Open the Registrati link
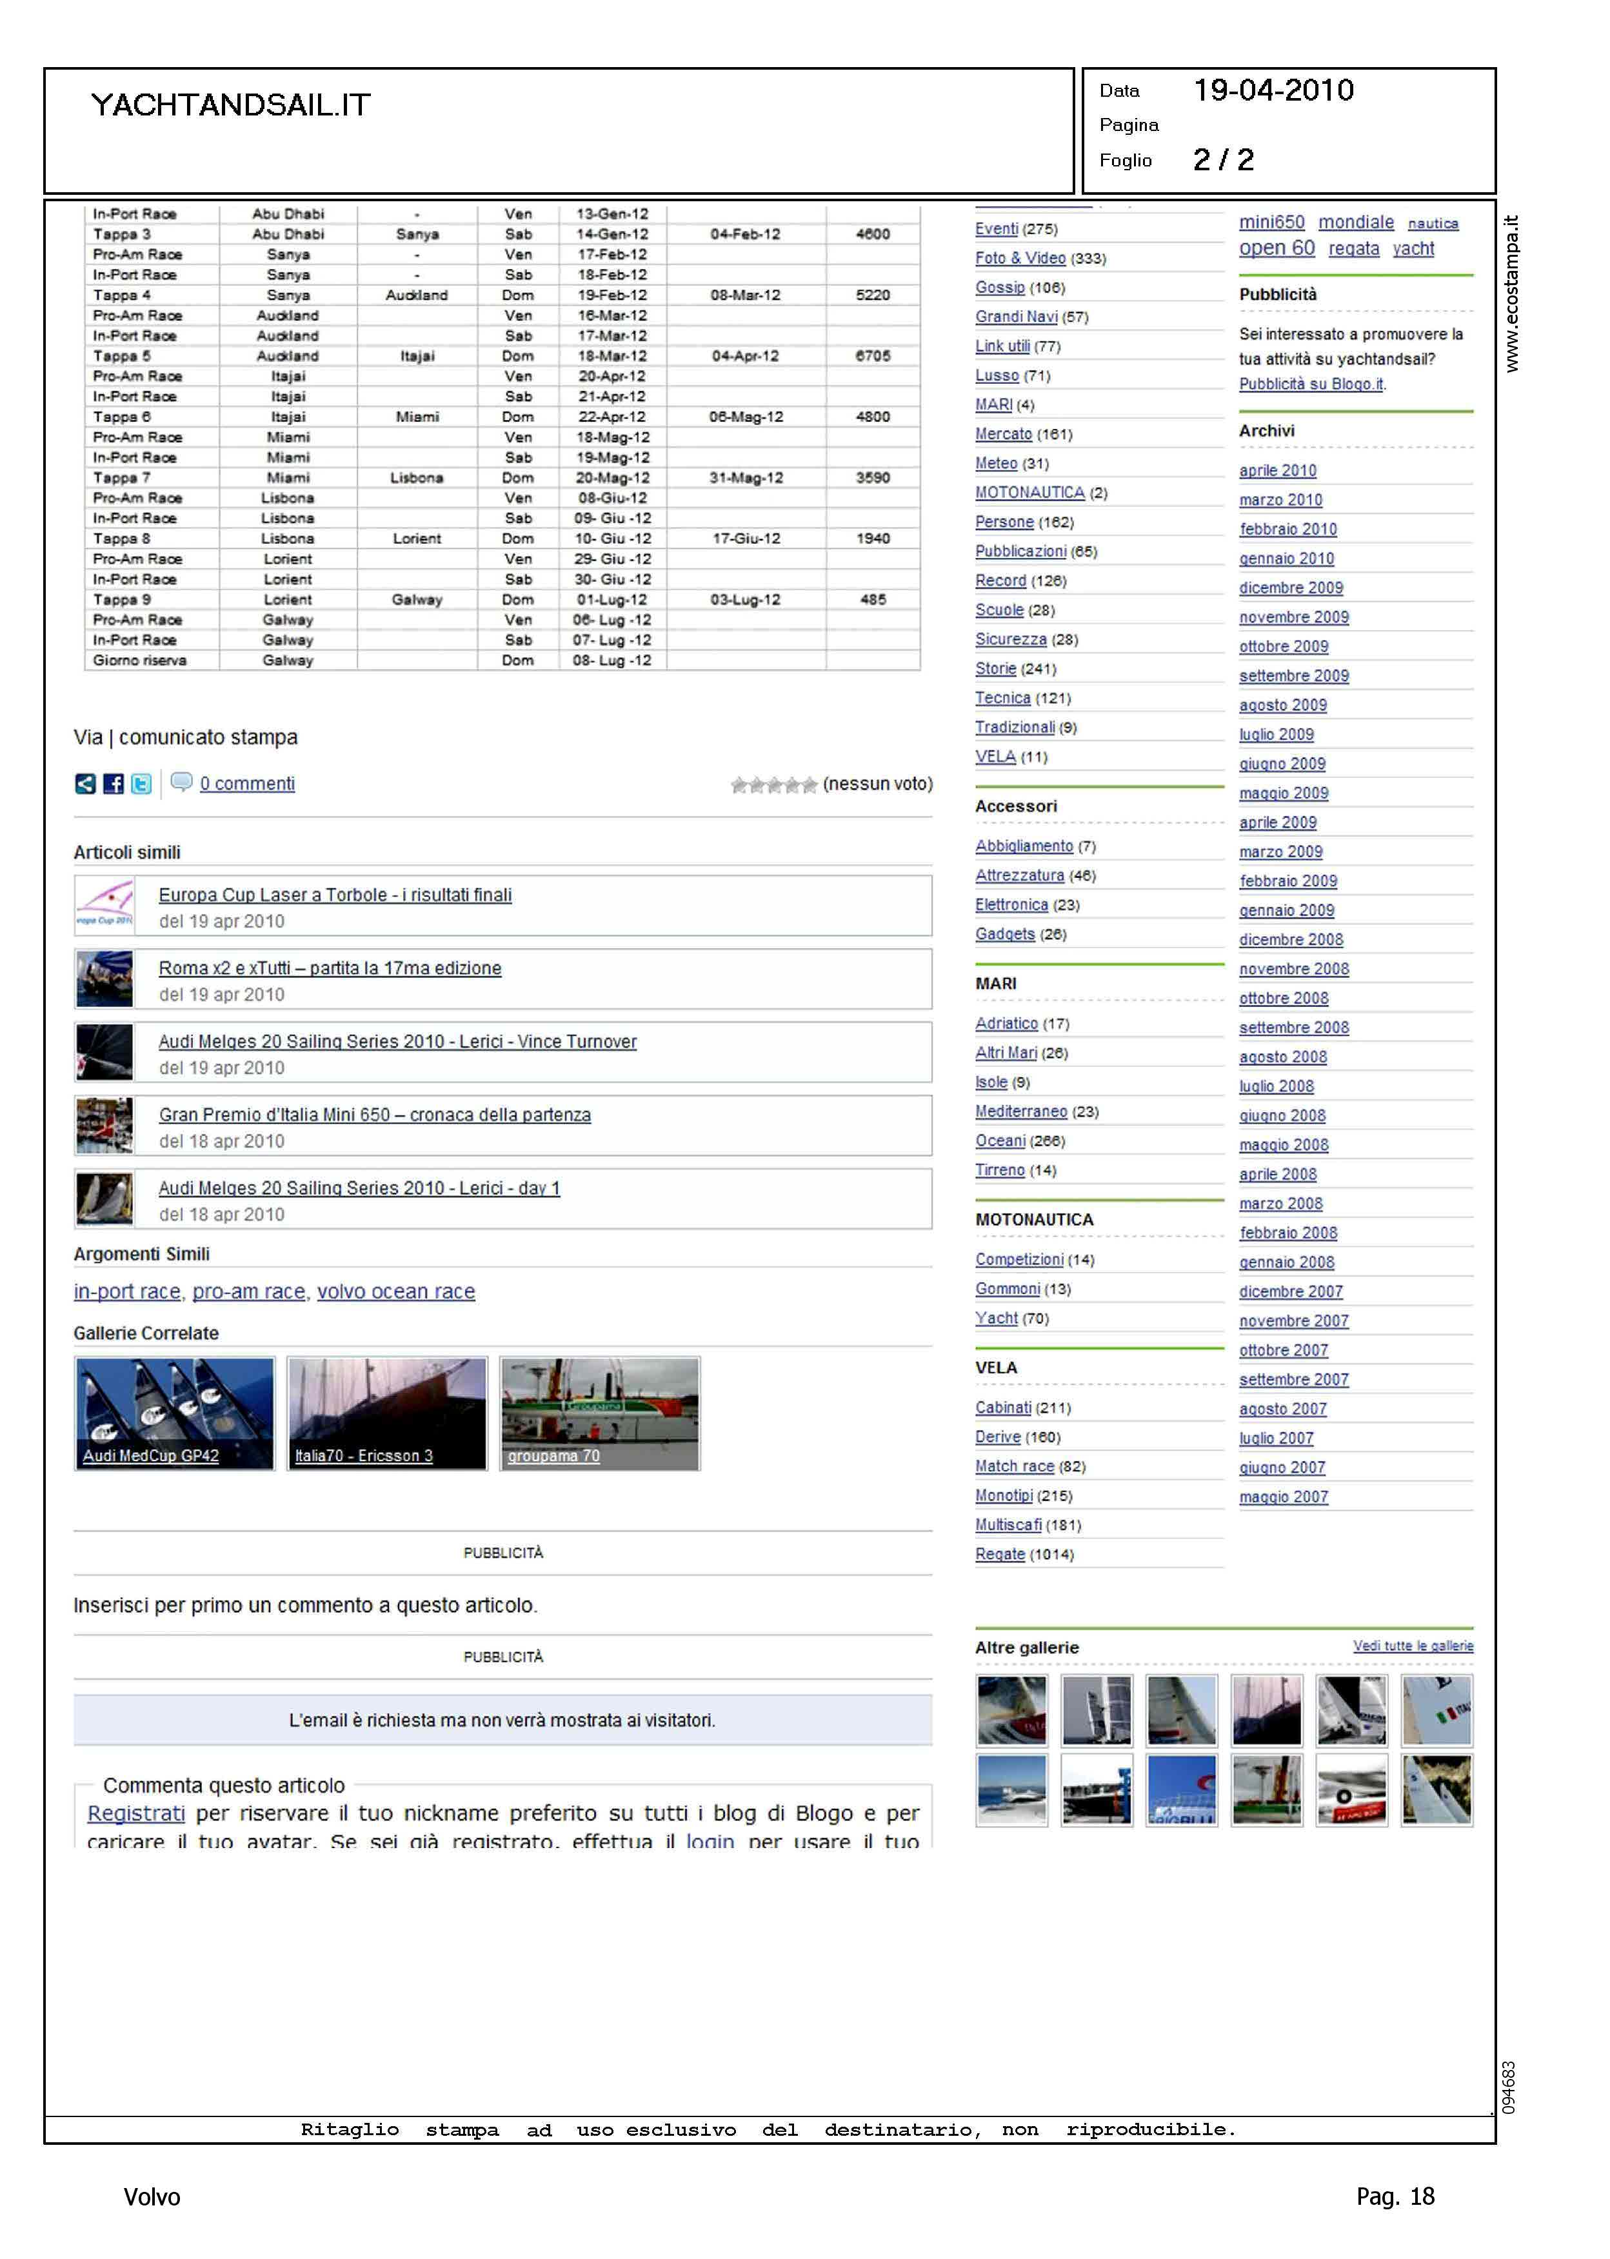 [x=136, y=1813]
